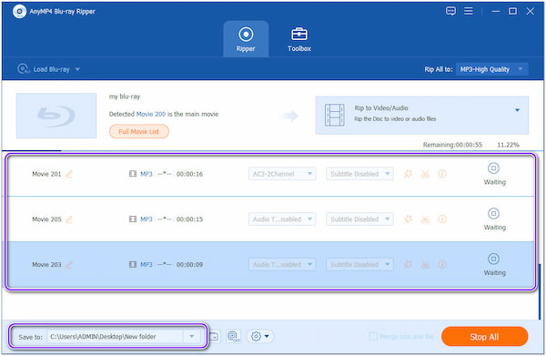Click the edit pencil next to Movie 201
This screenshot has height=356, width=546.
click(69, 174)
